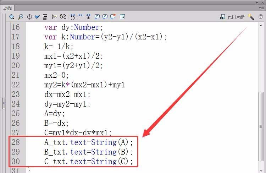Click the vertical scrollbar thumb

[x=261, y=126]
